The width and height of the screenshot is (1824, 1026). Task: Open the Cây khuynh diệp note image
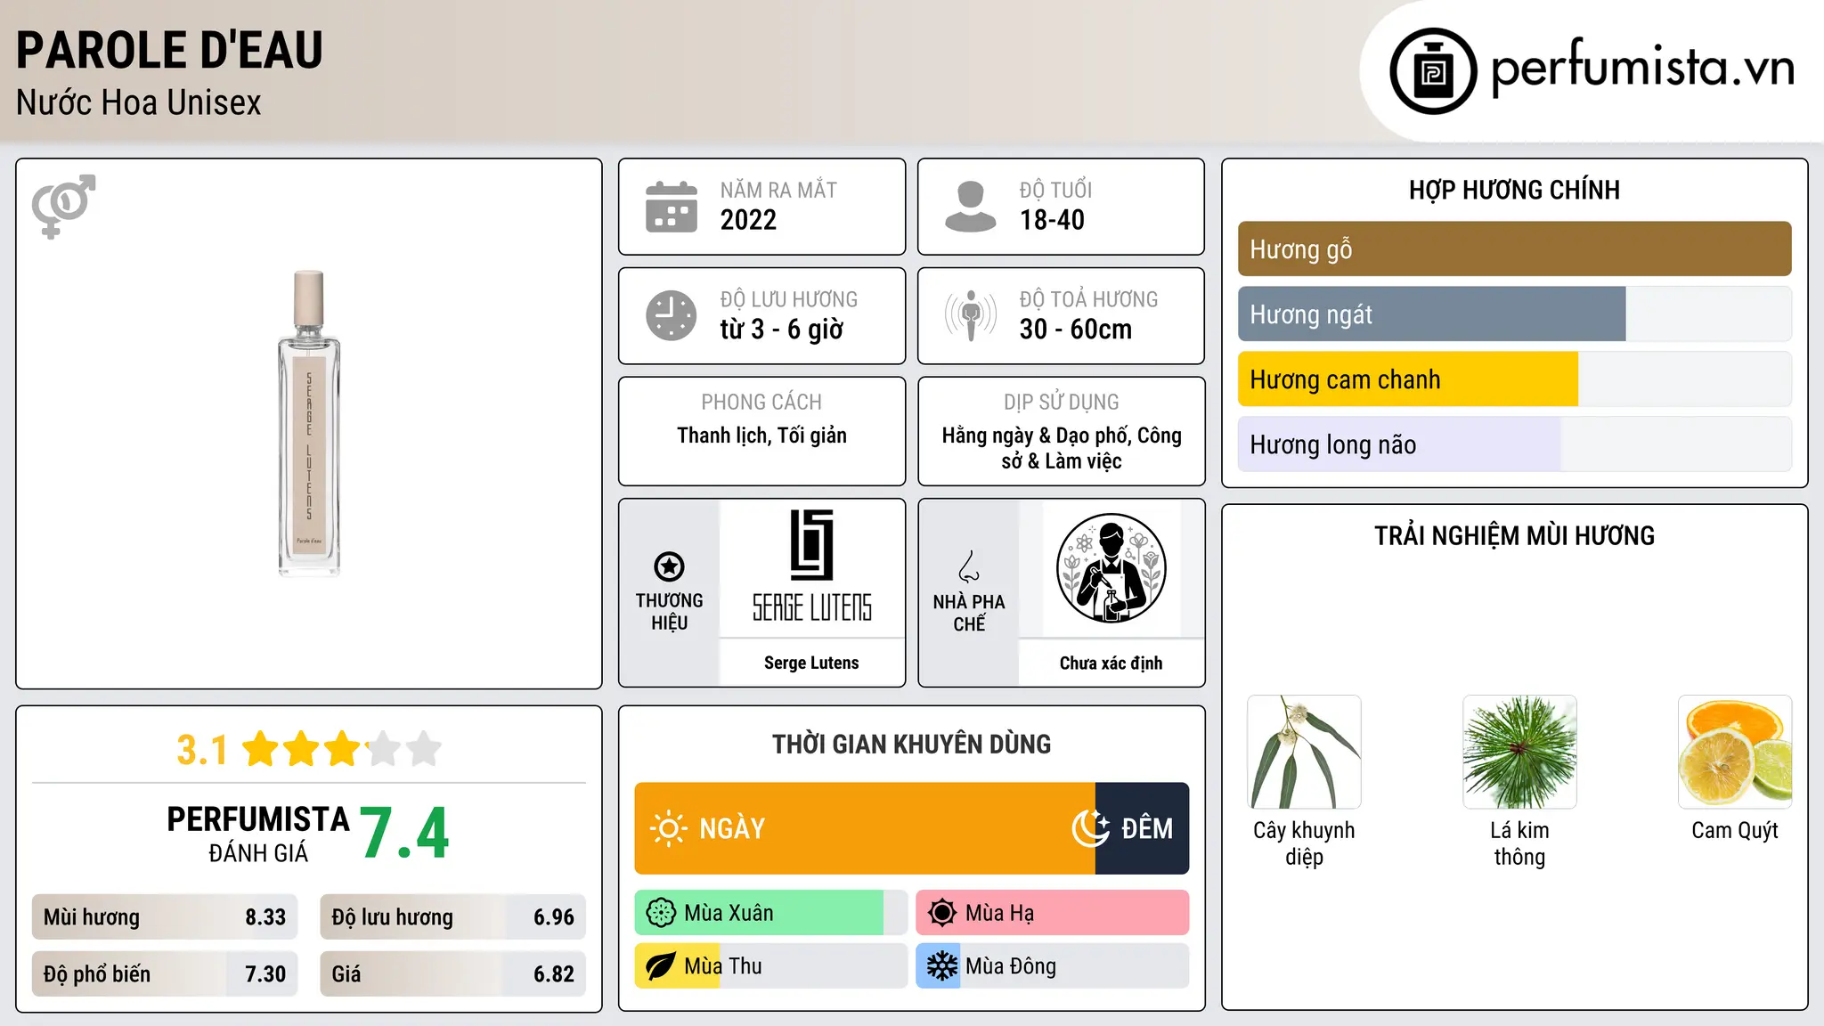(1304, 752)
